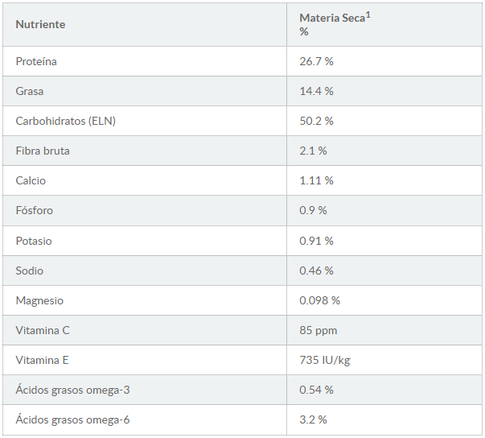Viewport: 485px width, 438px height.
Task: Select the Ácidos grasos omega-3 label
Action: [x=72, y=390]
